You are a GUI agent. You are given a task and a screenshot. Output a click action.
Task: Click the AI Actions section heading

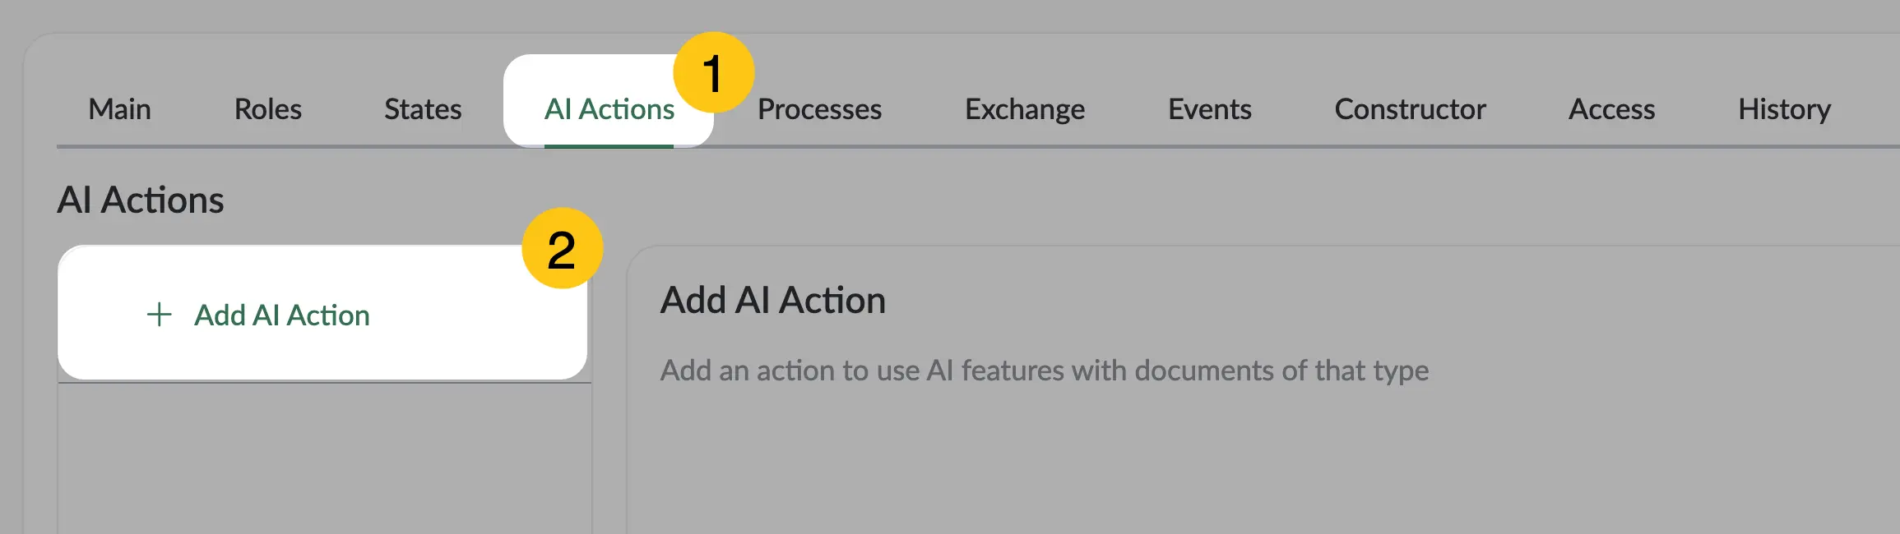click(x=141, y=200)
